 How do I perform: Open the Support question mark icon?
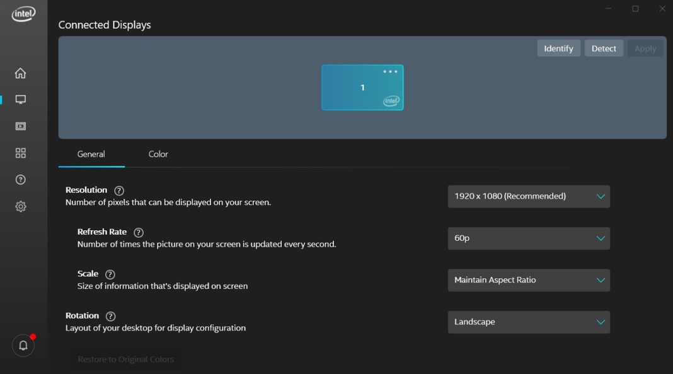[x=20, y=179]
